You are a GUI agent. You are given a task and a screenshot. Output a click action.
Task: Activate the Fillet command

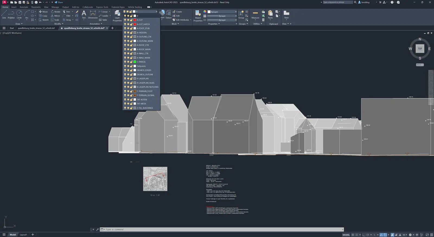67,16
